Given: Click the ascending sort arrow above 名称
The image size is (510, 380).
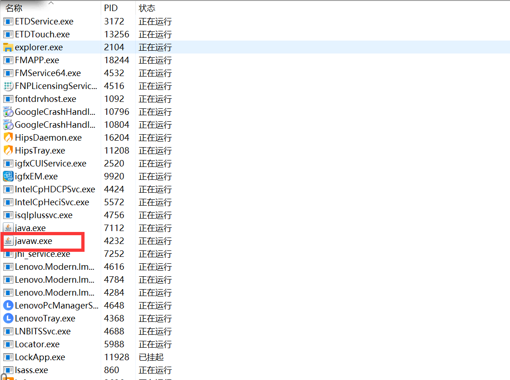Looking at the screenshot, I should coord(51,3).
